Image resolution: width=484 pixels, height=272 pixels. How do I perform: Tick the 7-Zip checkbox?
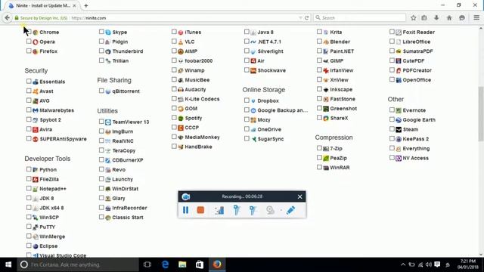click(319, 148)
